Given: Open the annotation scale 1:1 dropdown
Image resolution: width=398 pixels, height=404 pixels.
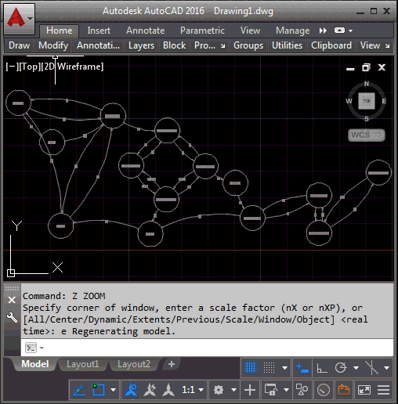Looking at the screenshot, I should [193, 390].
